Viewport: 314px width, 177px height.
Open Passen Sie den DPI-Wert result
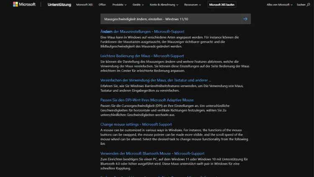147,100
